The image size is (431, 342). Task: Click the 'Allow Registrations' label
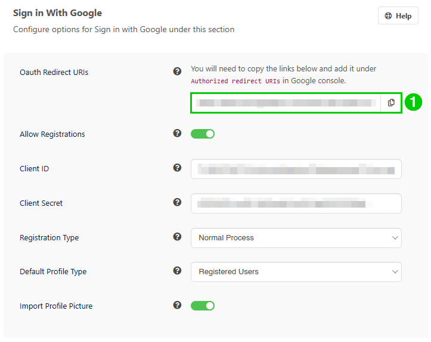point(52,134)
